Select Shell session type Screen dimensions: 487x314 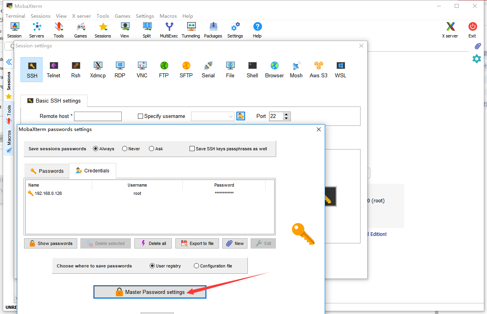(253, 69)
